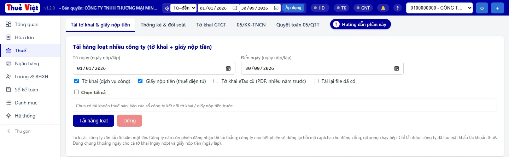
Task: Check the Chọn tất cả checkbox
Action: (x=76, y=92)
